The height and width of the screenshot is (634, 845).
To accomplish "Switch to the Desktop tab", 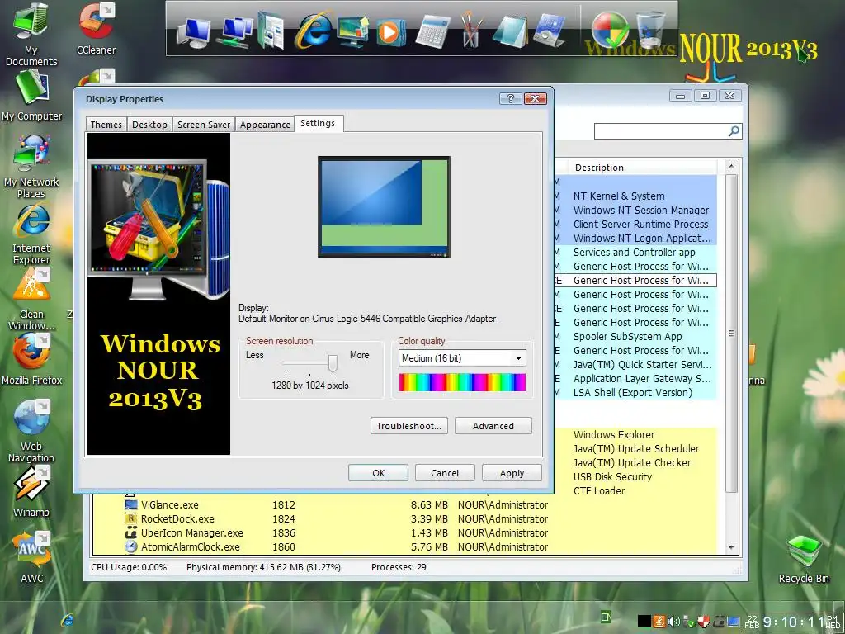I will tap(149, 125).
